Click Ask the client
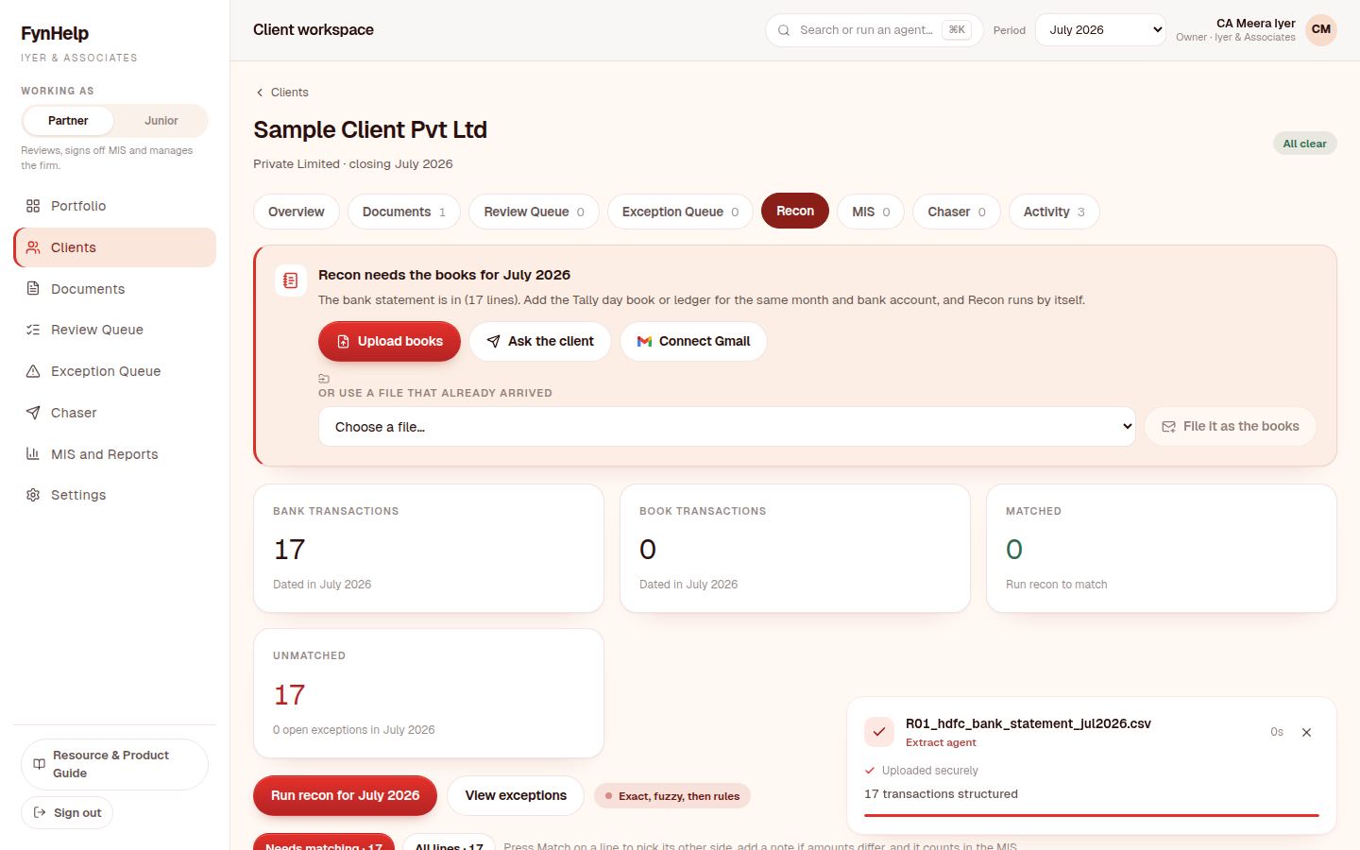1360x850 pixels. tap(540, 341)
